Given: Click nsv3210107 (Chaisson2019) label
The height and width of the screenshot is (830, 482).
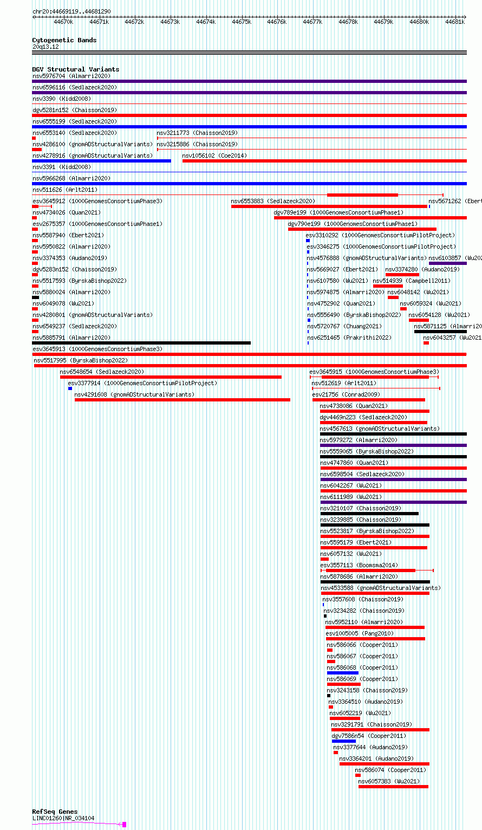Looking at the screenshot, I should click(361, 508).
